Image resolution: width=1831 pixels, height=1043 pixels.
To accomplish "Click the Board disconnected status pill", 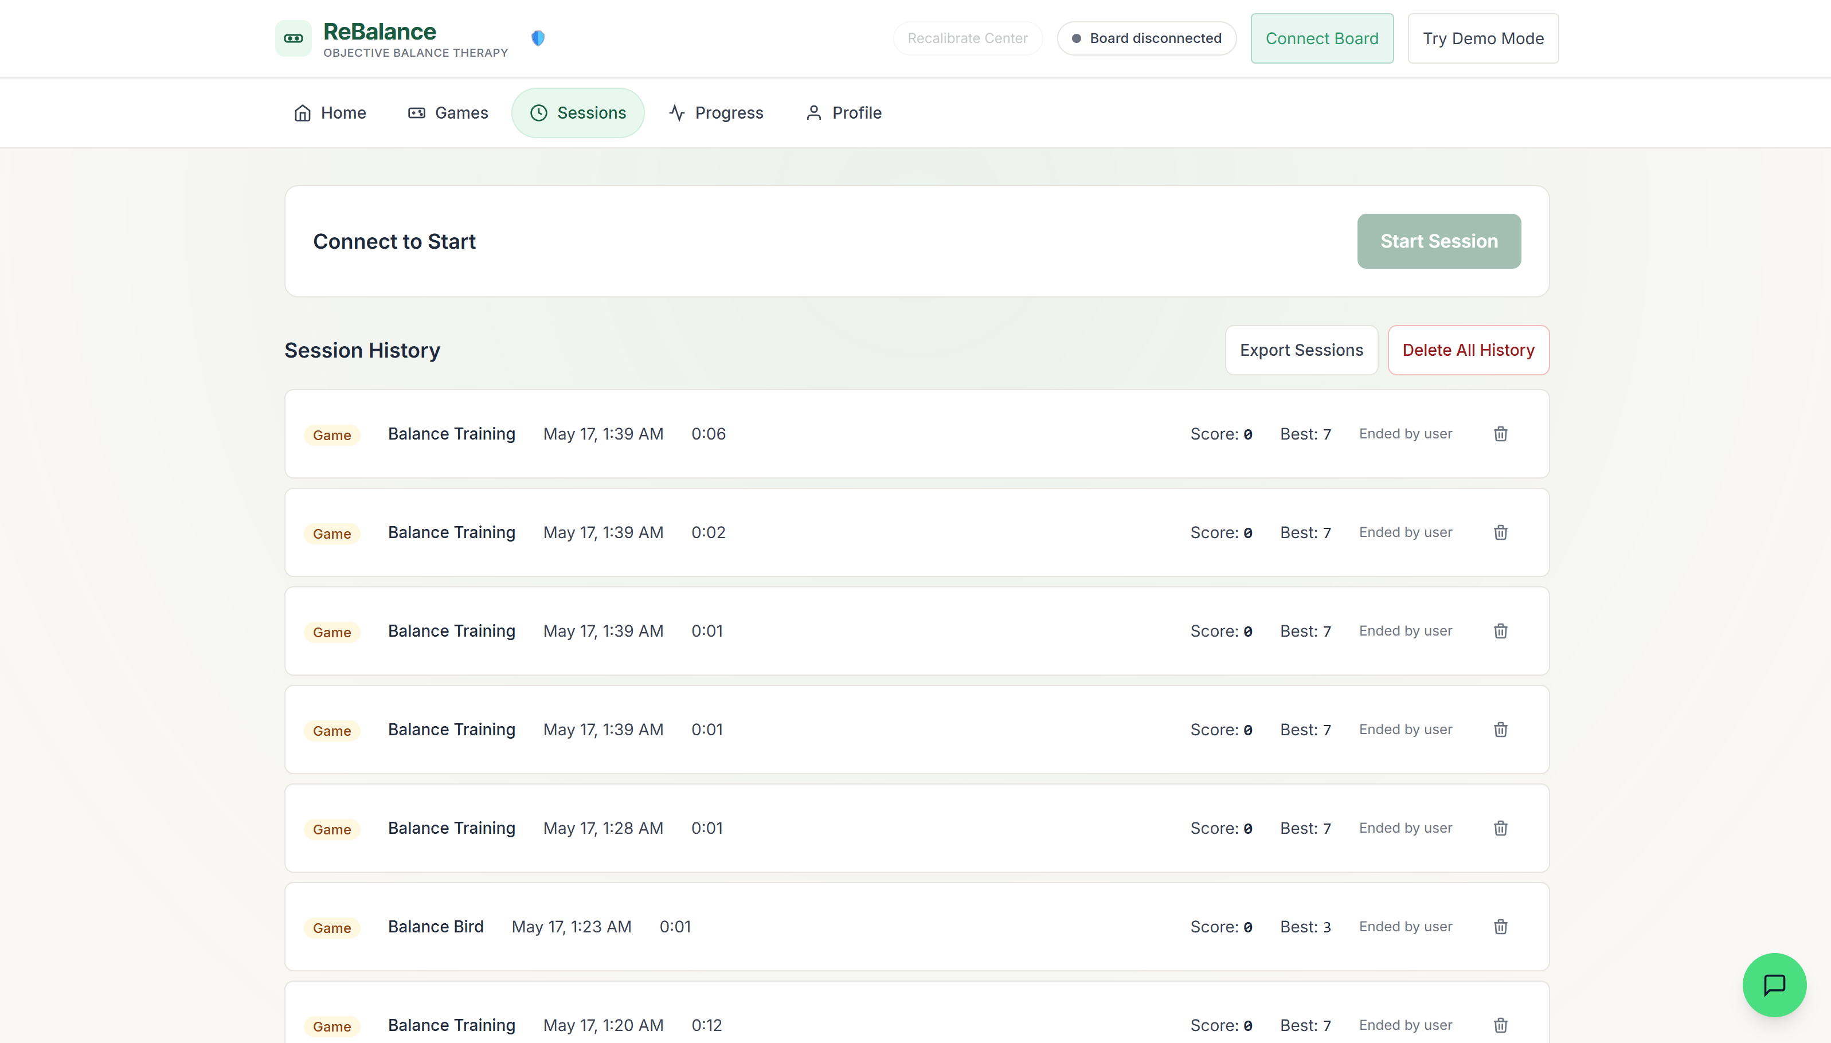I will pos(1146,38).
